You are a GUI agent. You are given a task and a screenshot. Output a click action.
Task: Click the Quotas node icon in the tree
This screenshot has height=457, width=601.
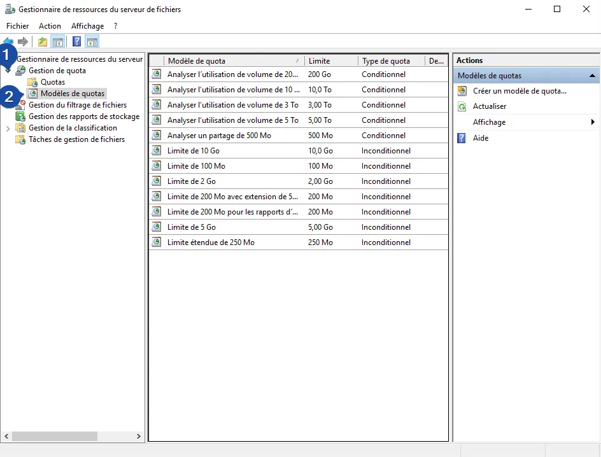click(32, 81)
